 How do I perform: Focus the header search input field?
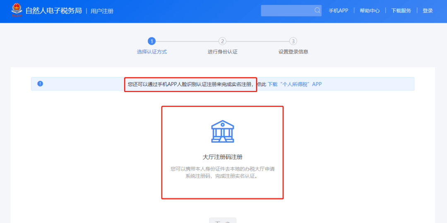pyautogui.click(x=288, y=10)
